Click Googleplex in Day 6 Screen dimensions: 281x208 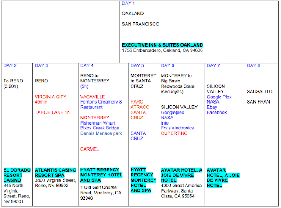(173, 112)
